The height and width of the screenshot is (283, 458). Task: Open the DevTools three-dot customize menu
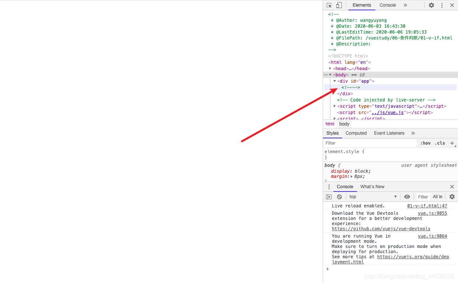pyautogui.click(x=442, y=5)
